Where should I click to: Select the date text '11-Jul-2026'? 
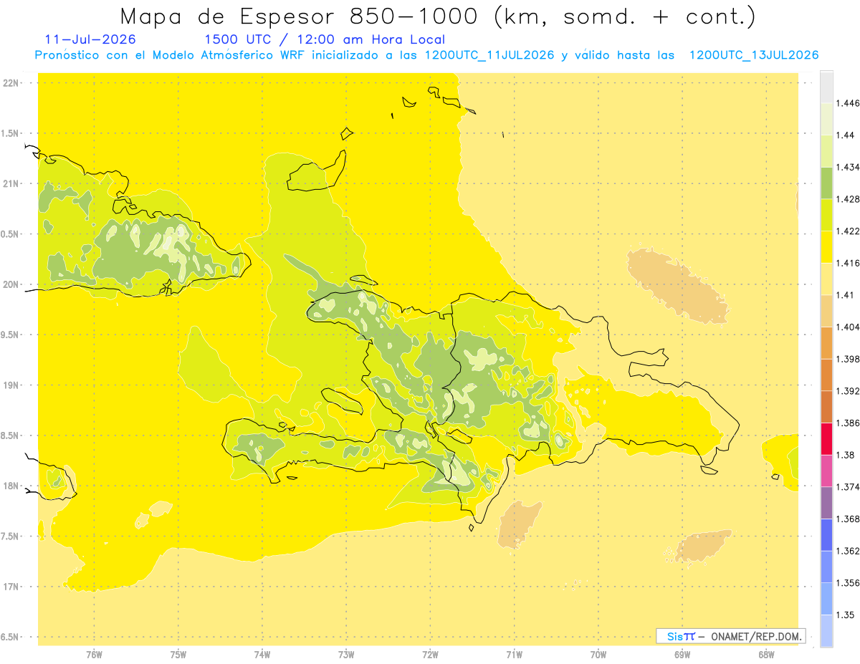[x=90, y=39]
